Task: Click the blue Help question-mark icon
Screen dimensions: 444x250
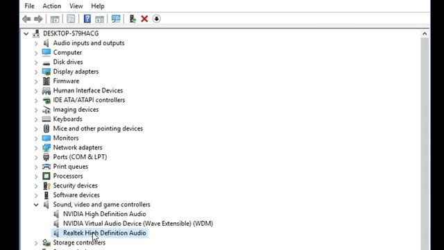Action: [x=87, y=19]
